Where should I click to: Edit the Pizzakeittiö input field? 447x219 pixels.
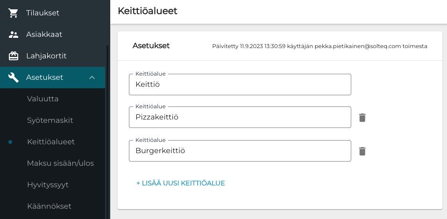pyautogui.click(x=240, y=117)
